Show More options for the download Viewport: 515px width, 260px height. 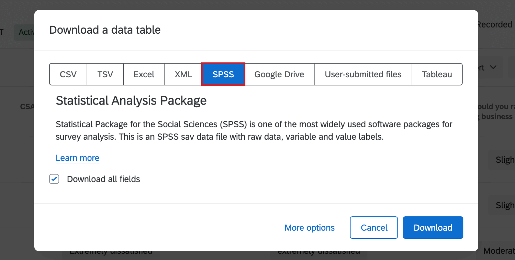309,228
